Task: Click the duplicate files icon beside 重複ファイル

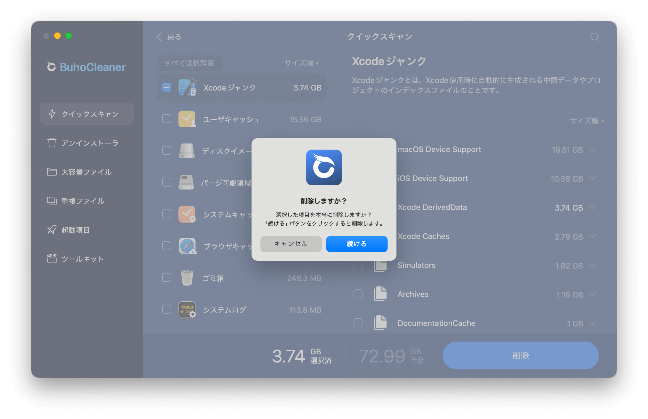Action: point(52,201)
